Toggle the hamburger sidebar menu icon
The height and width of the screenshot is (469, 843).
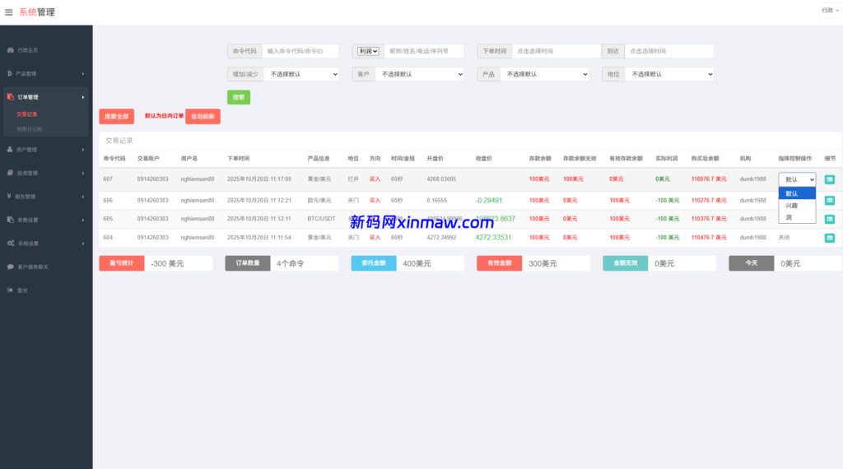8,12
